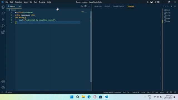The width and height of the screenshot is (178, 100).
Task: Open notifications bell in status bar
Action: tap(175, 92)
